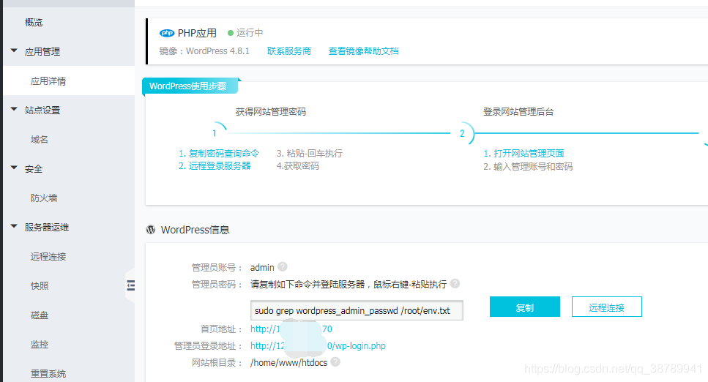Click help icon next to admin account
This screenshot has height=382, width=708.
283,266
